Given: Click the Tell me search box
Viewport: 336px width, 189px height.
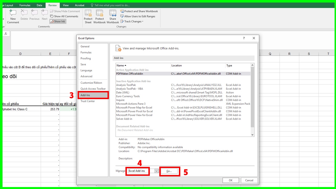Looking at the screenshot, I should tap(112, 5).
